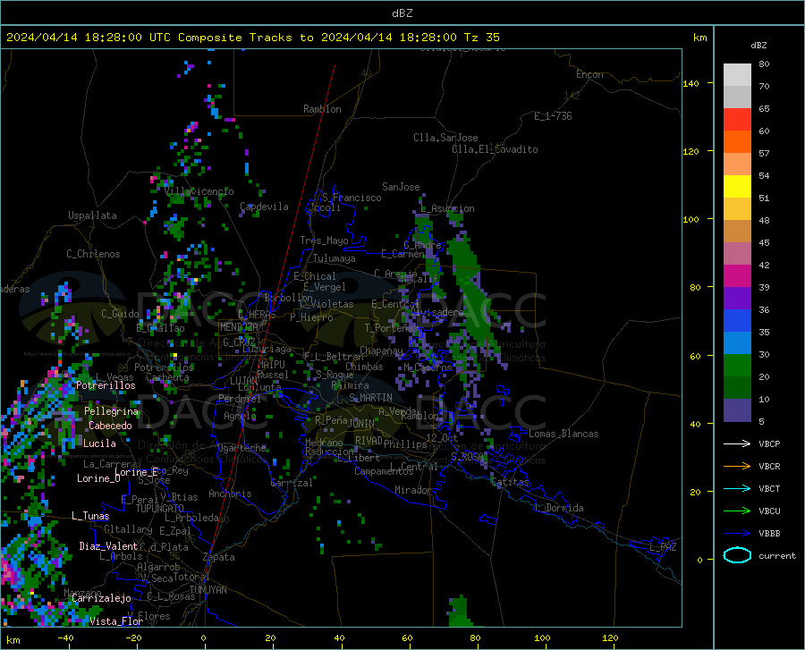
Task: Click the 'Pellegrina' map label
Action: click(x=112, y=411)
